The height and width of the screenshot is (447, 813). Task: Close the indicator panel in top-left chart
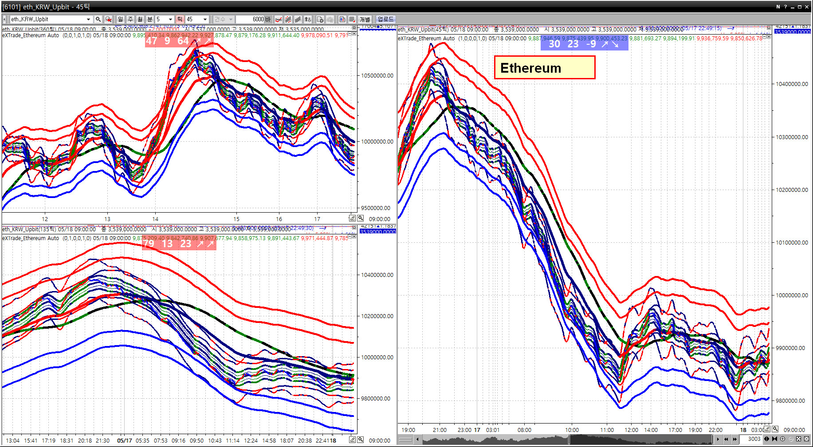pyautogui.click(x=354, y=34)
